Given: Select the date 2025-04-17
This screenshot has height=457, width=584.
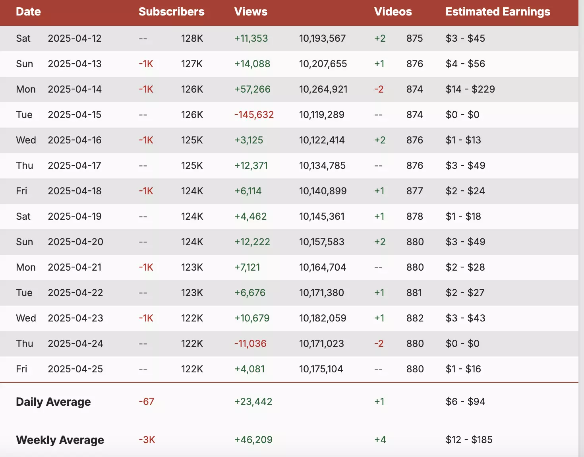Looking at the screenshot, I should coord(75,166).
